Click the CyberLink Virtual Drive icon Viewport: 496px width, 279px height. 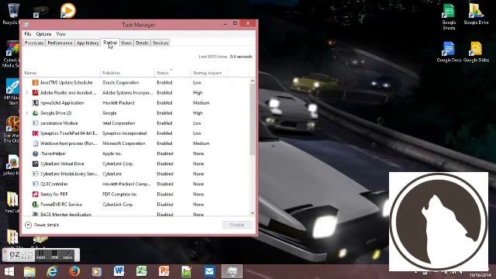[x=36, y=164]
